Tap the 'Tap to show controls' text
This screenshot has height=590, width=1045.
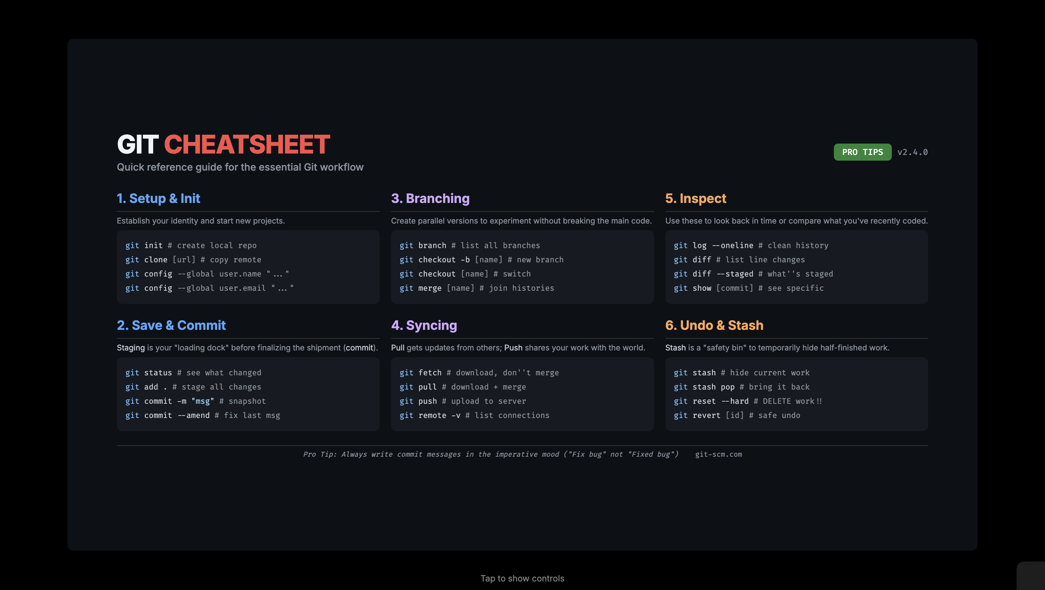click(522, 578)
